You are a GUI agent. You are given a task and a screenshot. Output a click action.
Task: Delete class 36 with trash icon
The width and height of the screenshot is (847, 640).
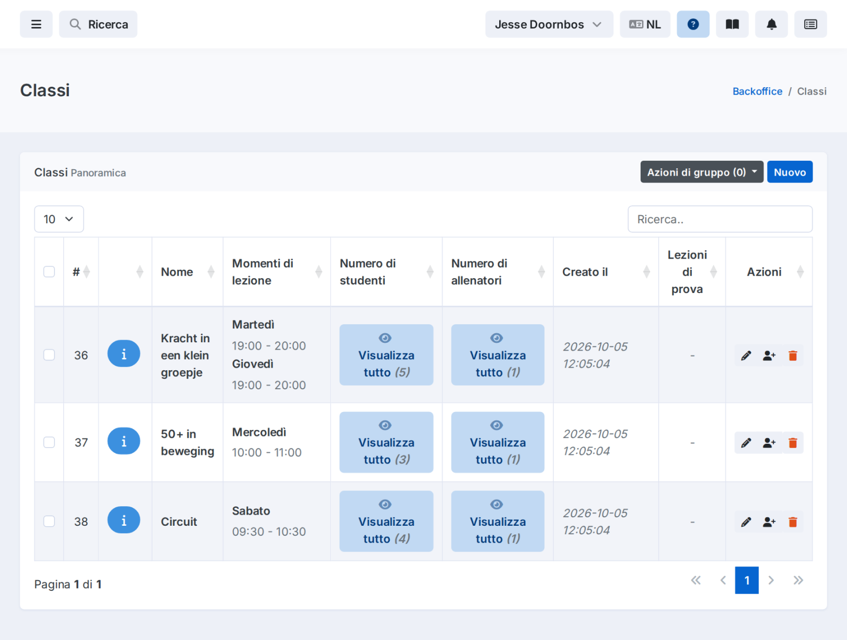(x=792, y=355)
